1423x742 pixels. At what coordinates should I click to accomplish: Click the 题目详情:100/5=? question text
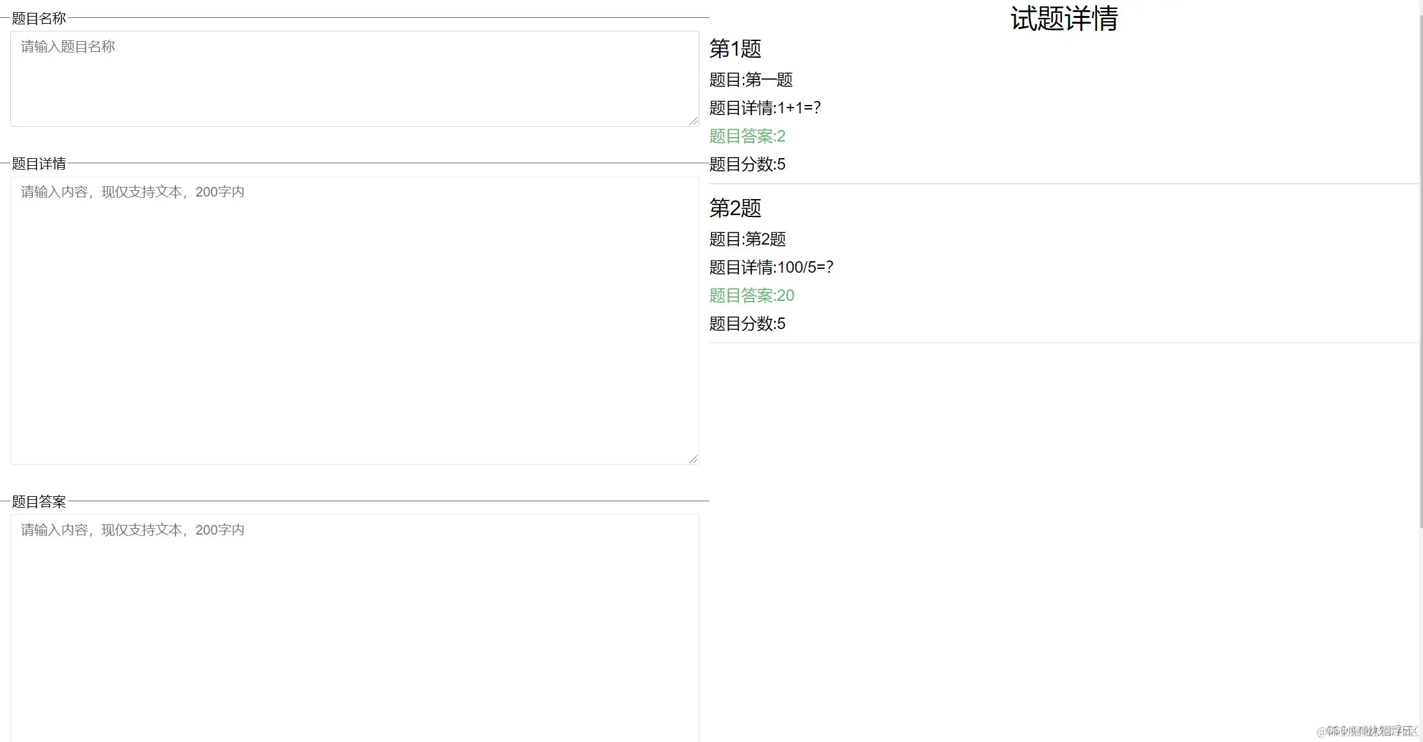pos(770,267)
